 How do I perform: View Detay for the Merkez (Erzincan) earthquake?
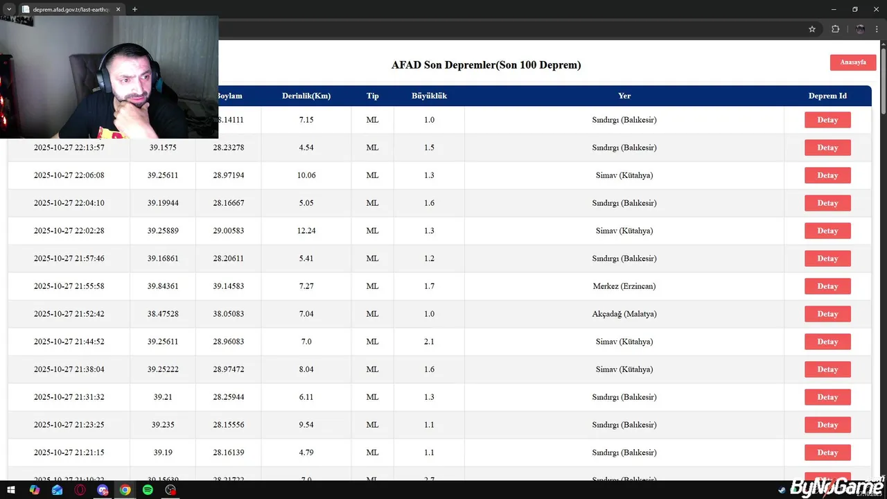click(827, 286)
